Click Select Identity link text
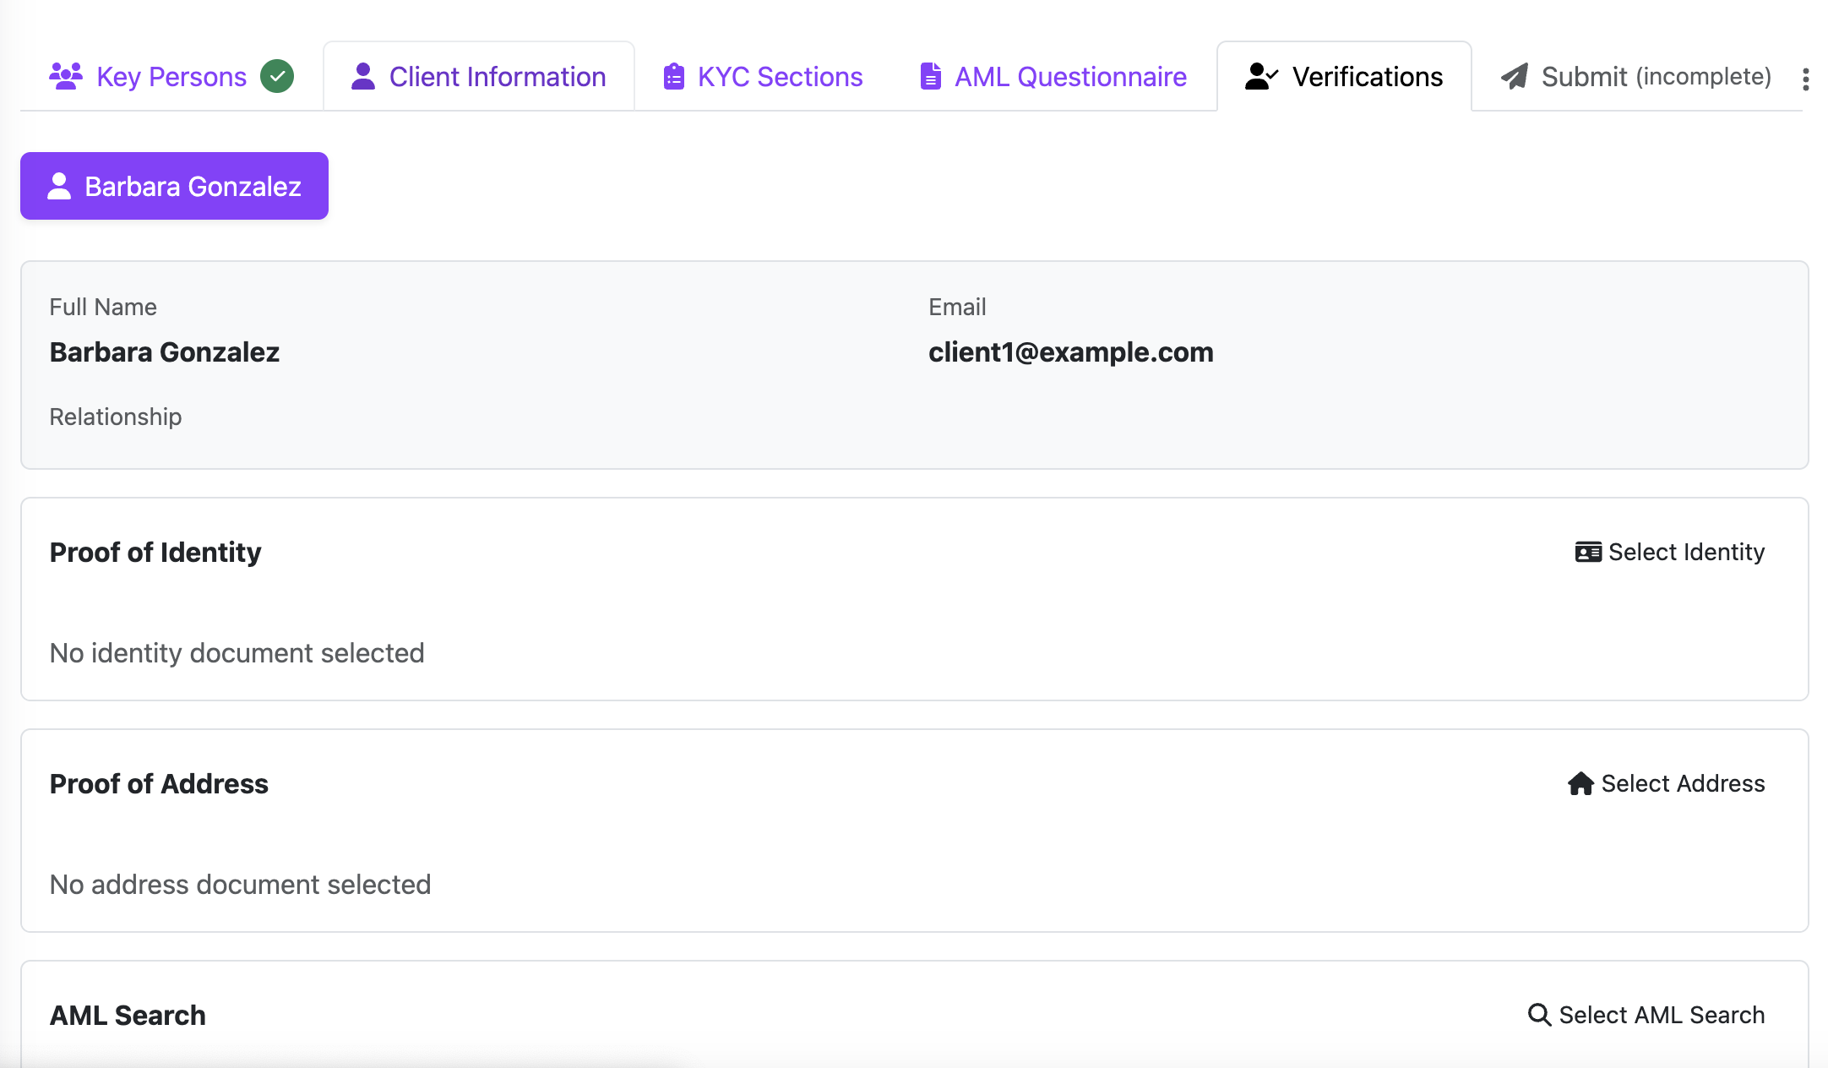The width and height of the screenshot is (1828, 1068). [x=1686, y=552]
